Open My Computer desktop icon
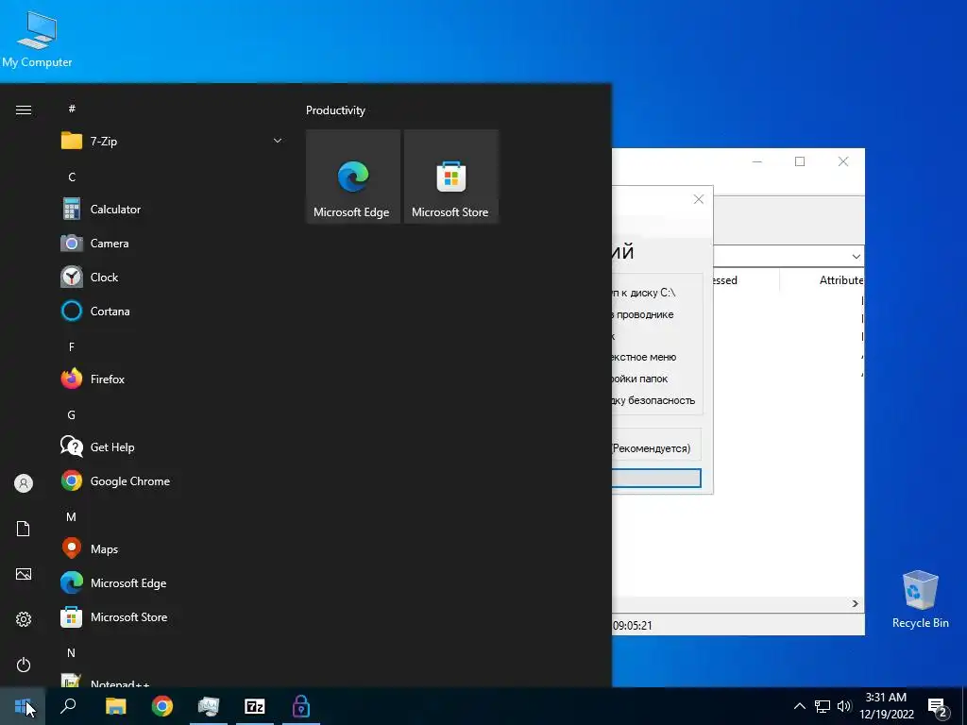967x725 pixels. click(x=37, y=38)
